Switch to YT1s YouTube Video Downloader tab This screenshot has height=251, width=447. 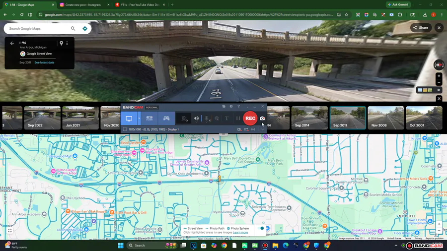pos(140,5)
